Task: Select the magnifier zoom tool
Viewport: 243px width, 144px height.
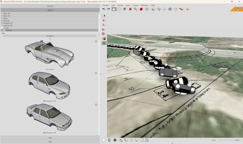Action: click(x=135, y=9)
